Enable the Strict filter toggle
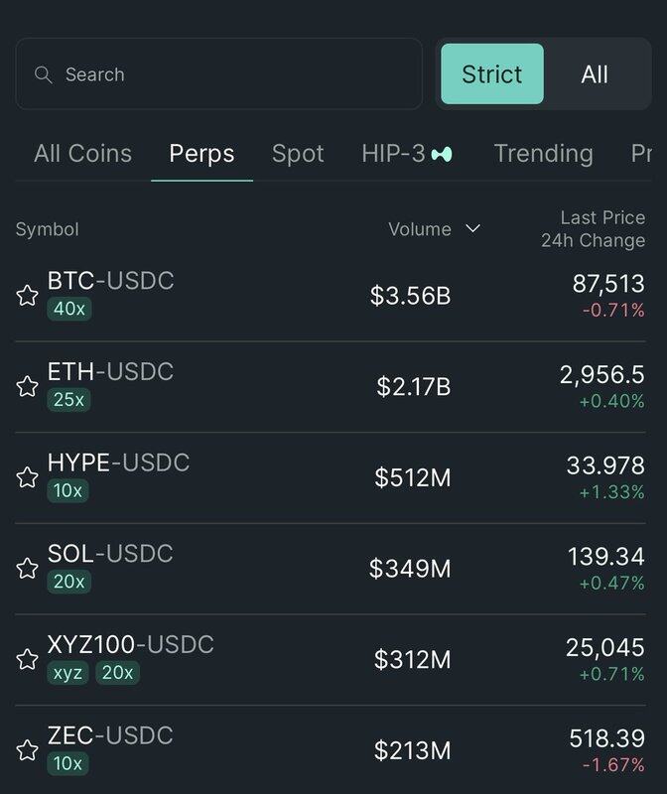The image size is (667, 794). [492, 74]
